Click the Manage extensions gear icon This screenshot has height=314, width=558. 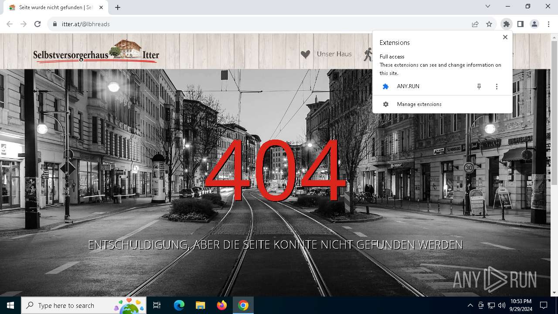(385, 104)
